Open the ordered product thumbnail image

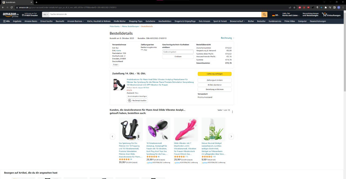coord(119,84)
